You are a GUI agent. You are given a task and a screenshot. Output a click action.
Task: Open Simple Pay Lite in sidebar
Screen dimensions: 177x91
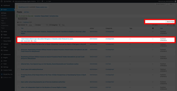[x=8, y=74]
